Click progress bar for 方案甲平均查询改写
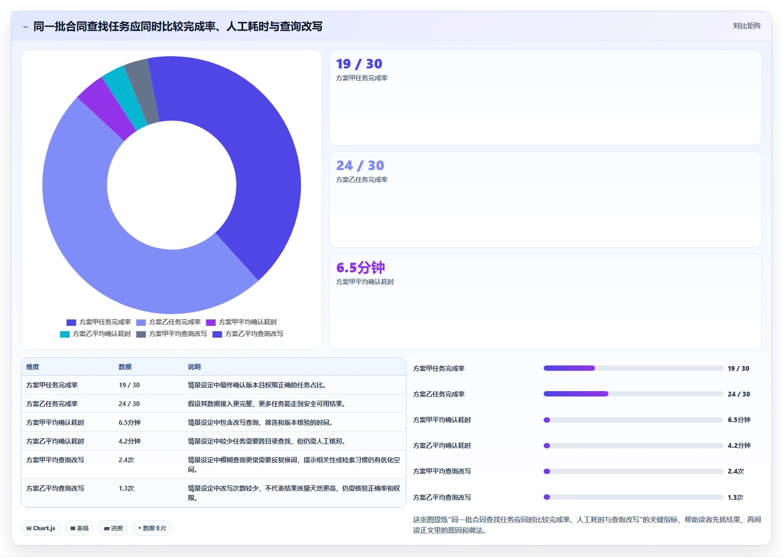The image size is (783, 557). click(x=633, y=471)
